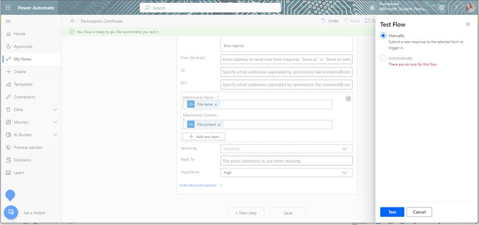Open Create in the navigation
The width and height of the screenshot is (479, 225).
(20, 72)
